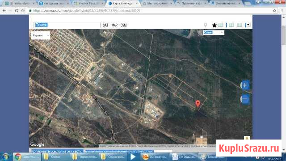Zoom out with the blue minus button
This screenshot has width=286, height=161.
pyautogui.click(x=245, y=99)
